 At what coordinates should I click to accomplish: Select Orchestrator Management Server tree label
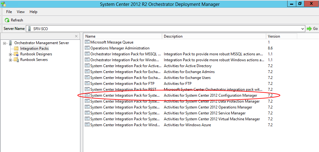pyautogui.click(x=41, y=43)
